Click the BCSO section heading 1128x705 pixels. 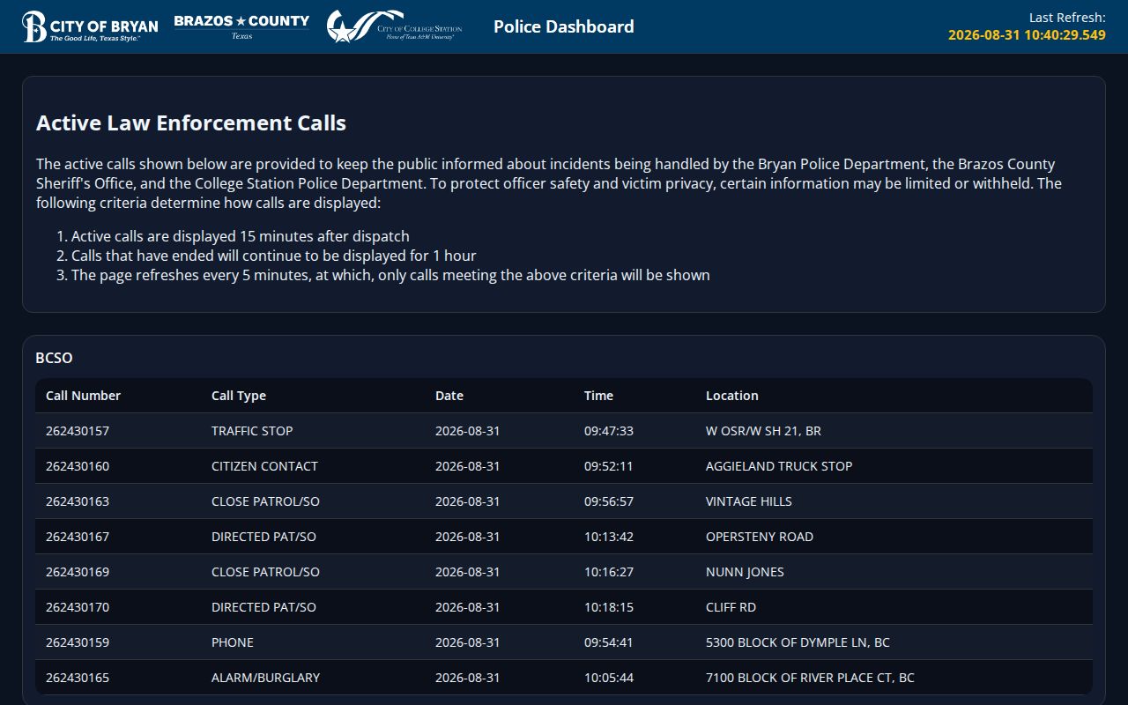[x=54, y=358]
